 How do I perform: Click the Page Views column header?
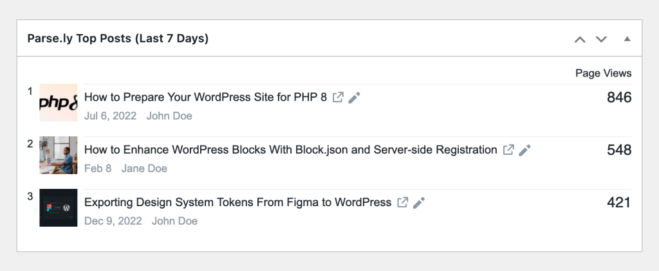(604, 73)
